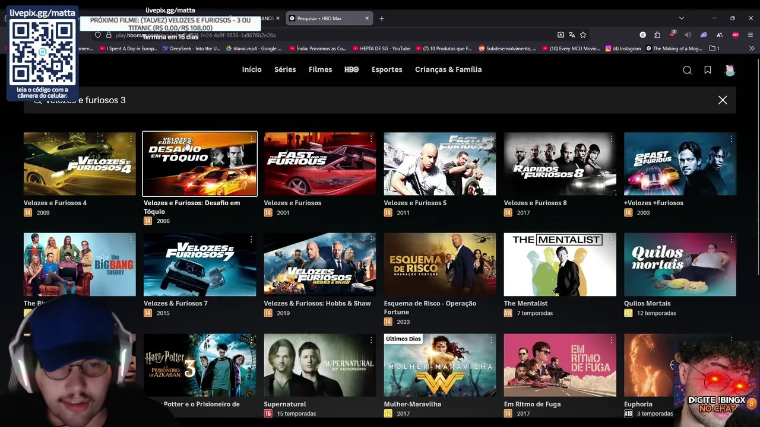Image resolution: width=760 pixels, height=427 pixels.
Task: Go to Crianças & Família section
Action: tap(448, 69)
